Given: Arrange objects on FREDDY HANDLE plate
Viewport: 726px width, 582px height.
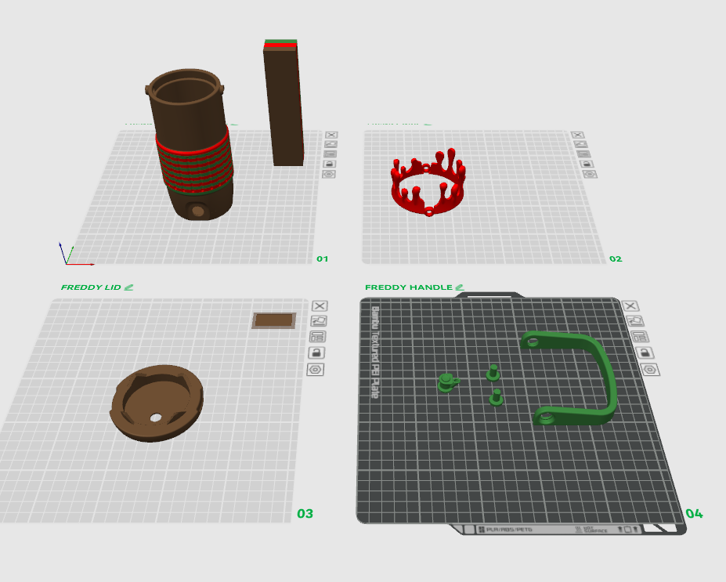Looking at the screenshot, I should click(x=640, y=337).
